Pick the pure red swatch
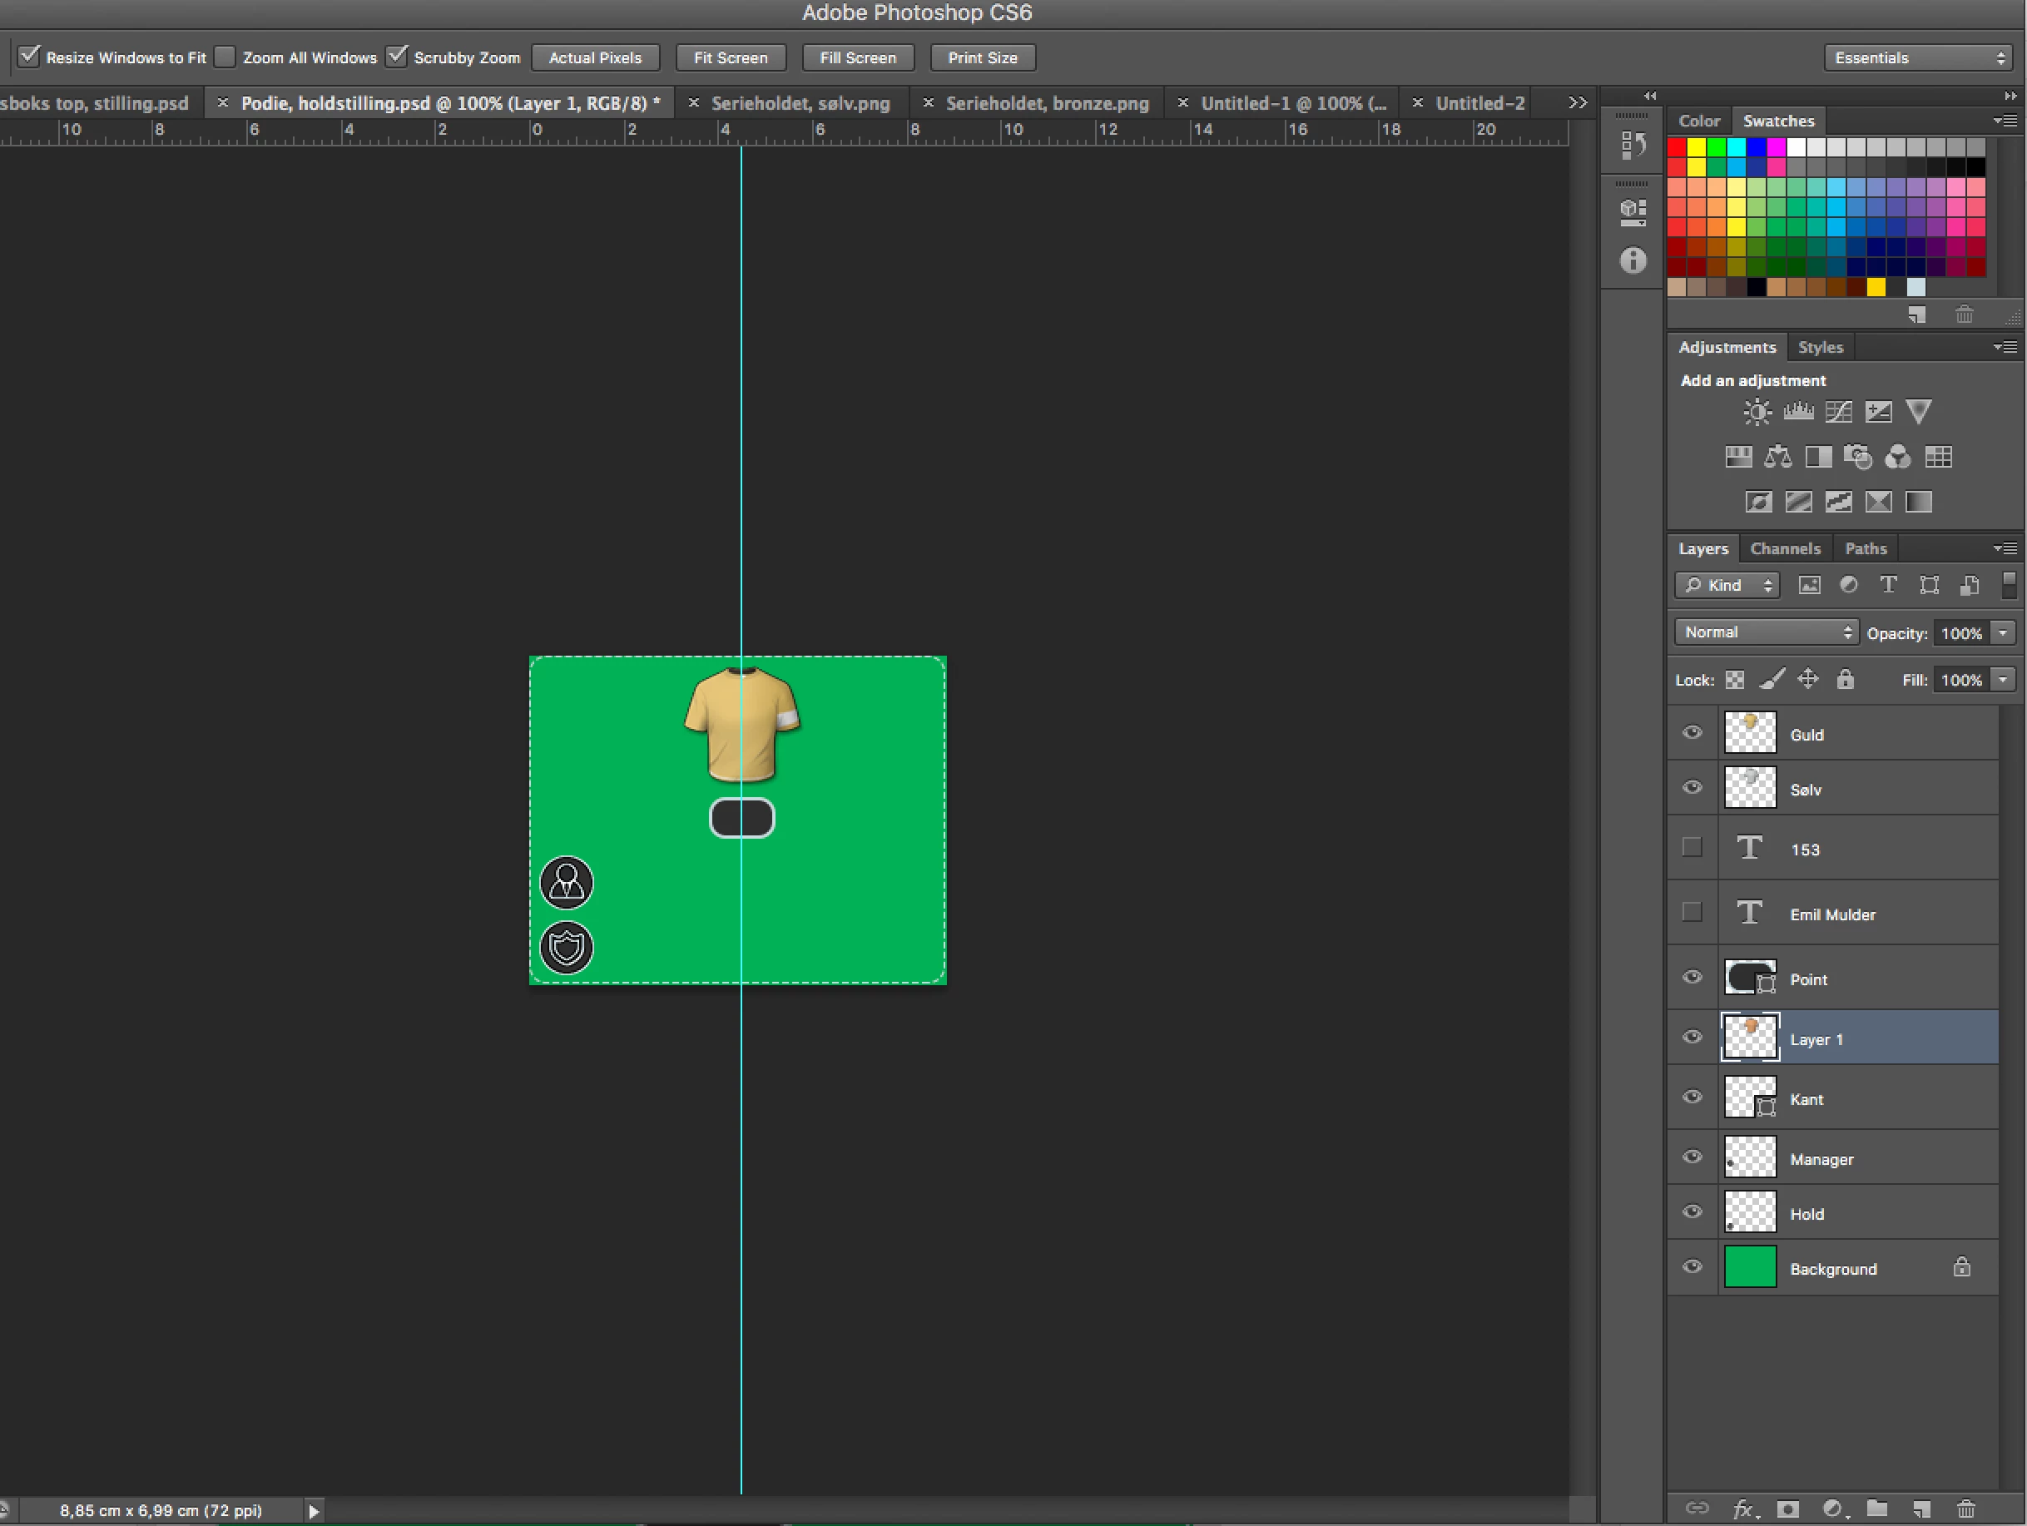The height and width of the screenshot is (1526, 2027). (x=1677, y=147)
